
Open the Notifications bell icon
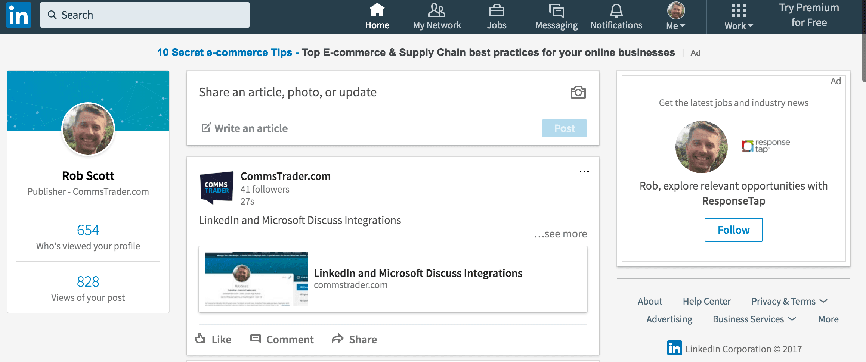tap(616, 11)
